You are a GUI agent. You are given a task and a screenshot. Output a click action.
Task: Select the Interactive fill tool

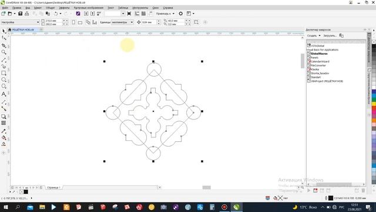4,138
